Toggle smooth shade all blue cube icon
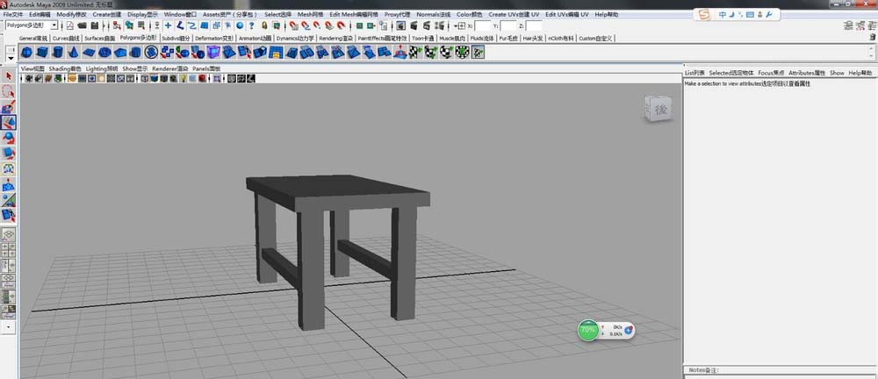 click(x=154, y=78)
